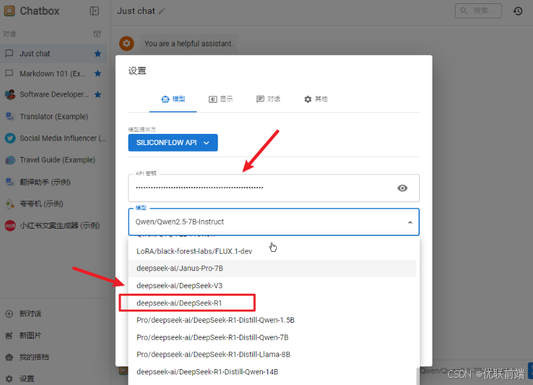Unstar the Markdown 101 conversation
This screenshot has height=385, width=533.
[98, 74]
